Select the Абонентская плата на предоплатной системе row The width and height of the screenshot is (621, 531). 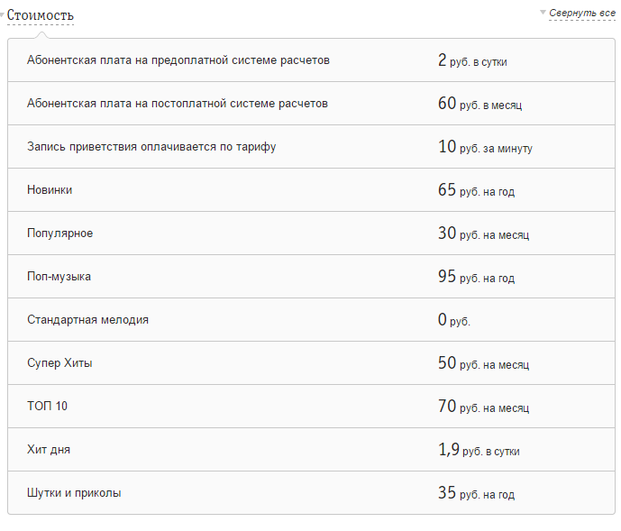point(178,60)
